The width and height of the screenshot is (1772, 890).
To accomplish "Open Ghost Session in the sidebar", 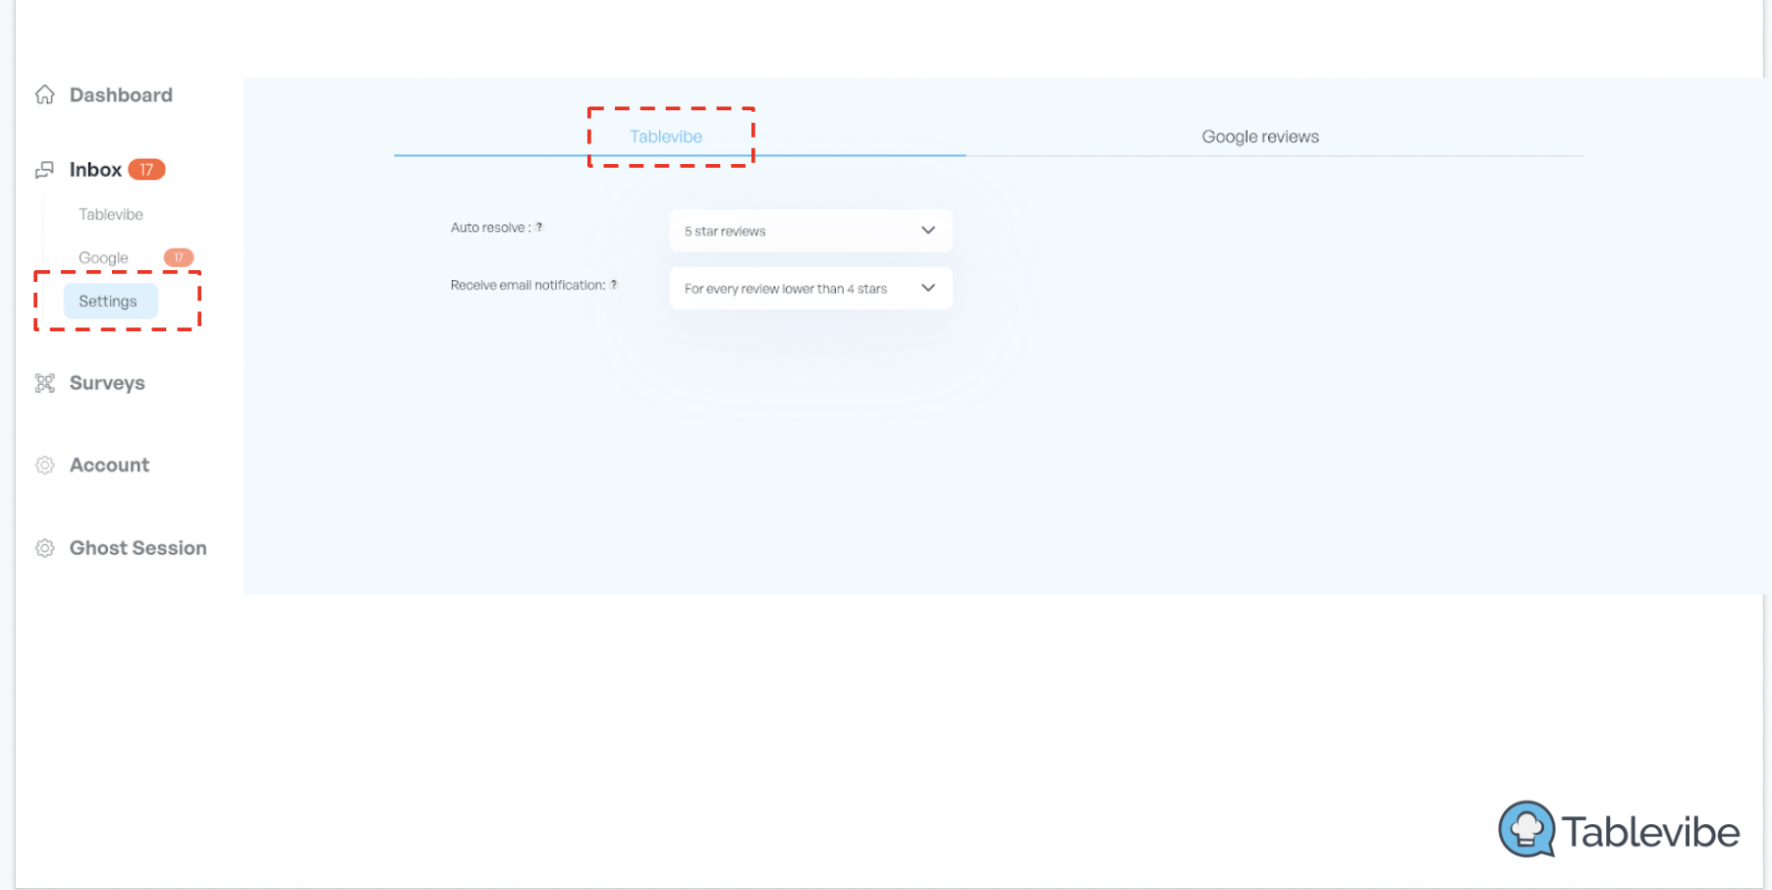I will pos(138,548).
